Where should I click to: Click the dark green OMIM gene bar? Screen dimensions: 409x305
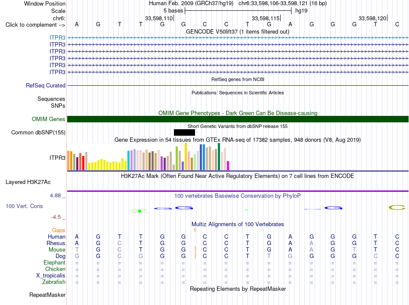(x=238, y=119)
